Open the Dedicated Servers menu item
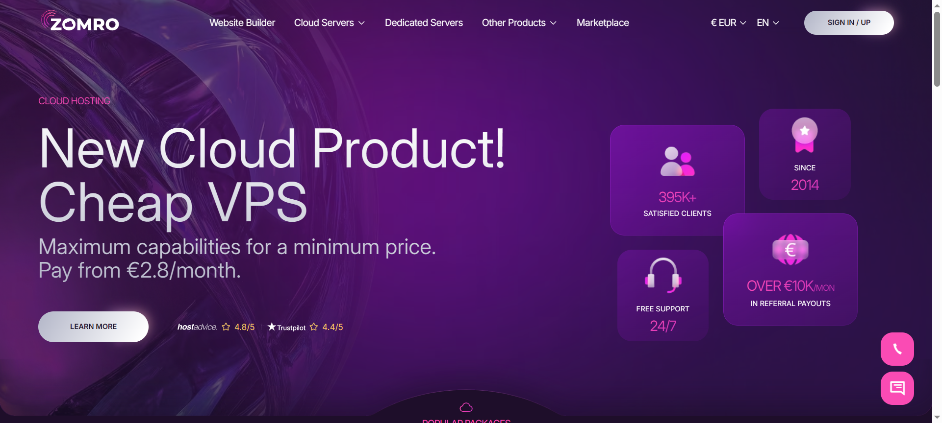 click(424, 23)
